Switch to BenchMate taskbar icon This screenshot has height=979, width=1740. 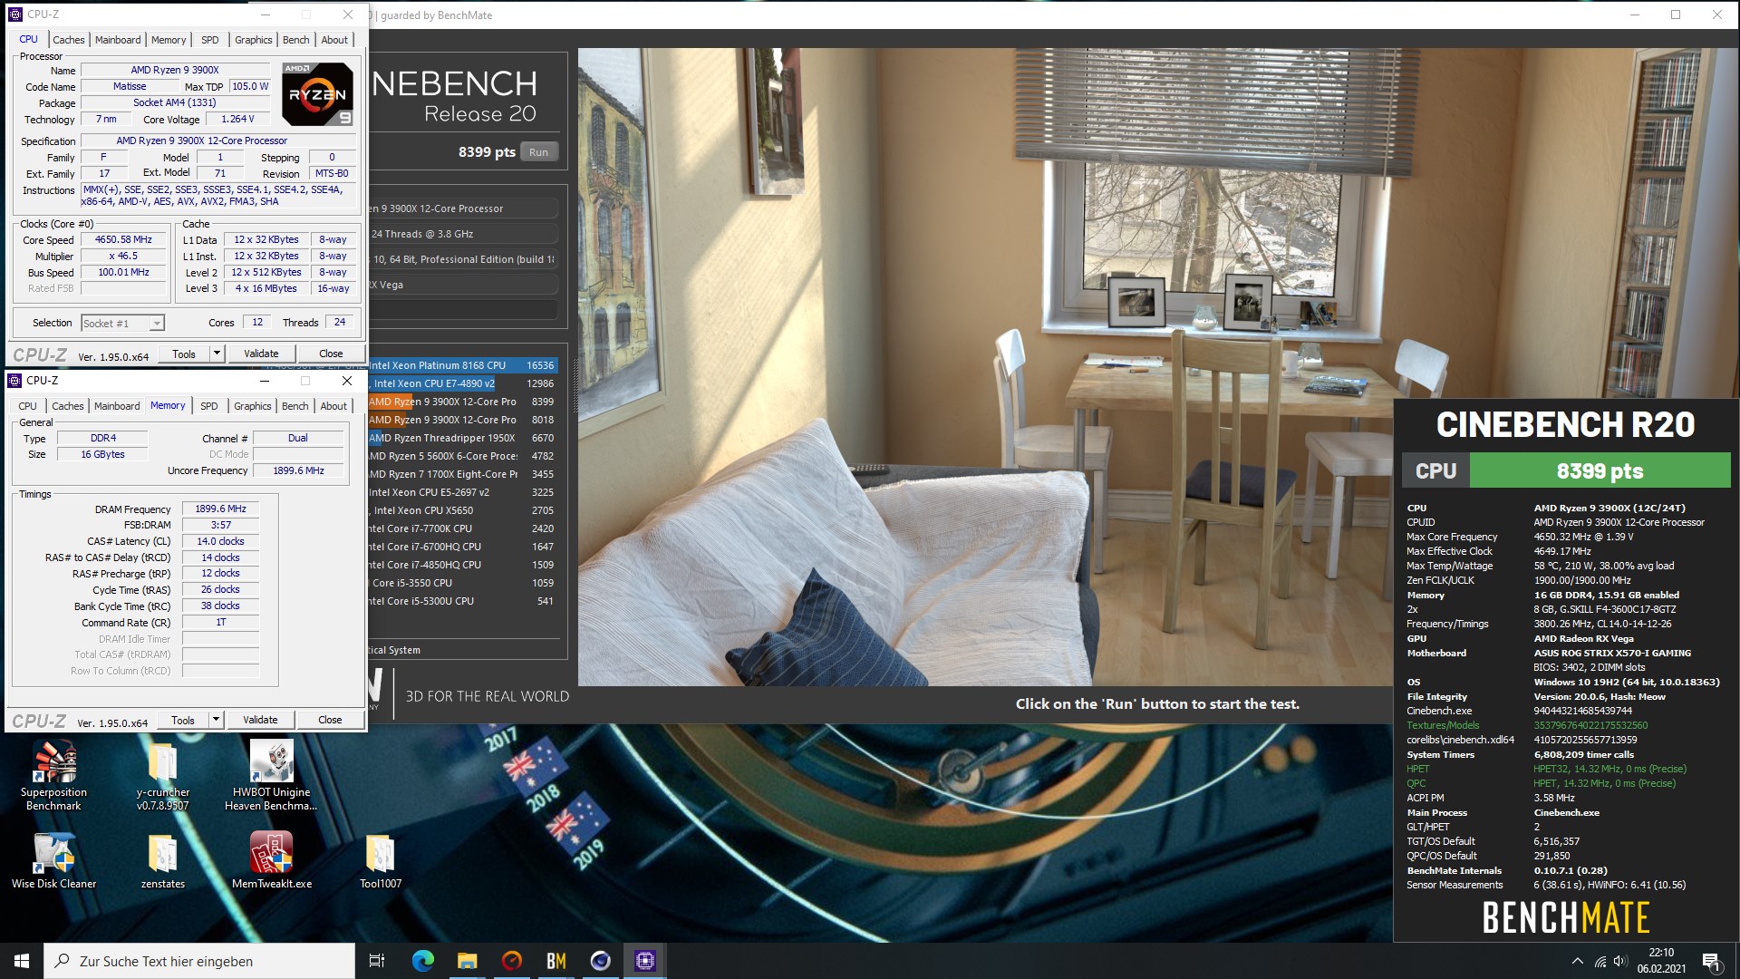point(556,961)
